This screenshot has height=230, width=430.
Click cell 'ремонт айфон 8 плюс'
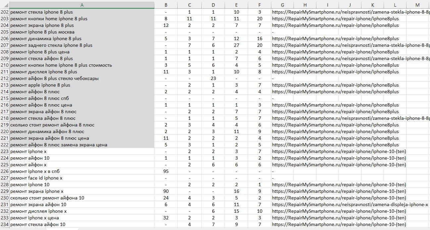(x=82, y=92)
